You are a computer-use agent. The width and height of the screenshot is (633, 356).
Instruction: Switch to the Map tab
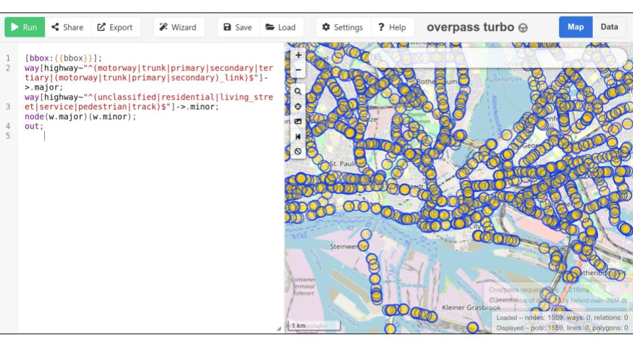tap(576, 27)
